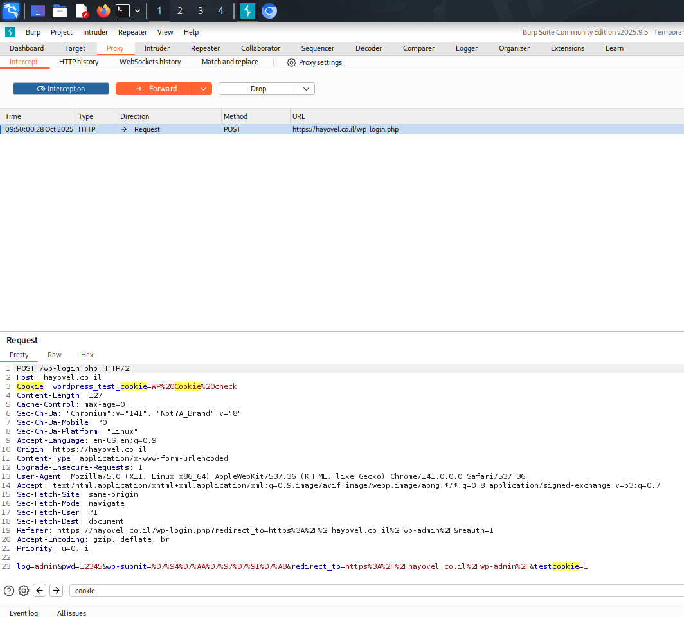Launch the text editor taskbar icon
The height and width of the screenshot is (617, 684).
pyautogui.click(x=82, y=11)
